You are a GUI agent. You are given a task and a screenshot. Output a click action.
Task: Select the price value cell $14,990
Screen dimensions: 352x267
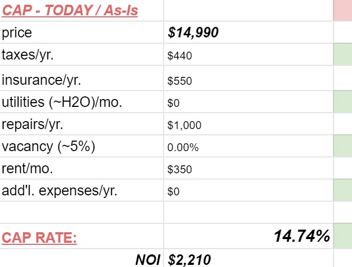point(249,32)
